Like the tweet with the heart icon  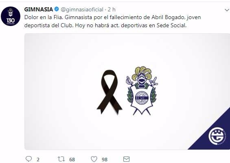coord(94,159)
